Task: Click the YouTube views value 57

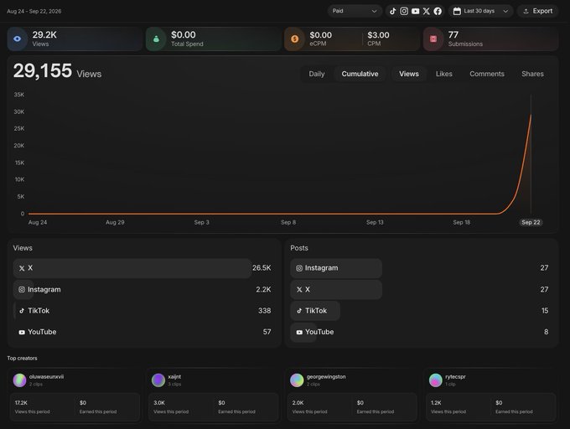Action: [267, 332]
